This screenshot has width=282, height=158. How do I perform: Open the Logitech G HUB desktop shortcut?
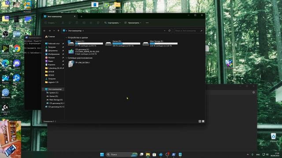5,110
